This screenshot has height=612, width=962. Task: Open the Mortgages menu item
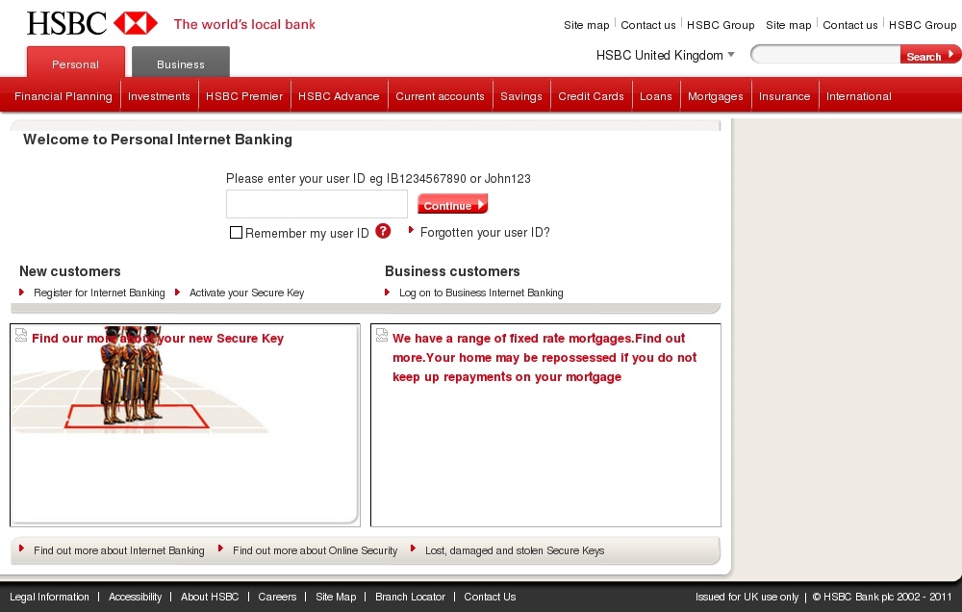point(716,96)
